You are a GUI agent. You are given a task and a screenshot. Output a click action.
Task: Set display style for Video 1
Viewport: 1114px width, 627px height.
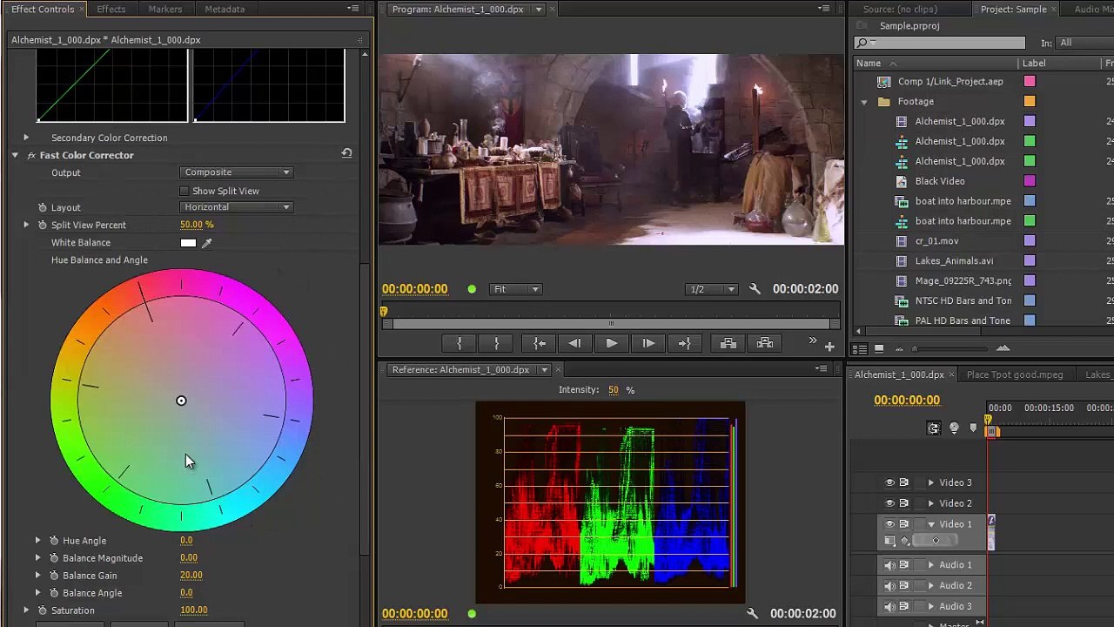coord(889,541)
